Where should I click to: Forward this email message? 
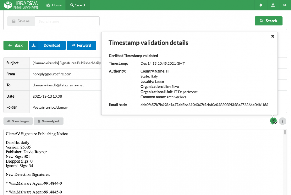[x=81, y=45]
